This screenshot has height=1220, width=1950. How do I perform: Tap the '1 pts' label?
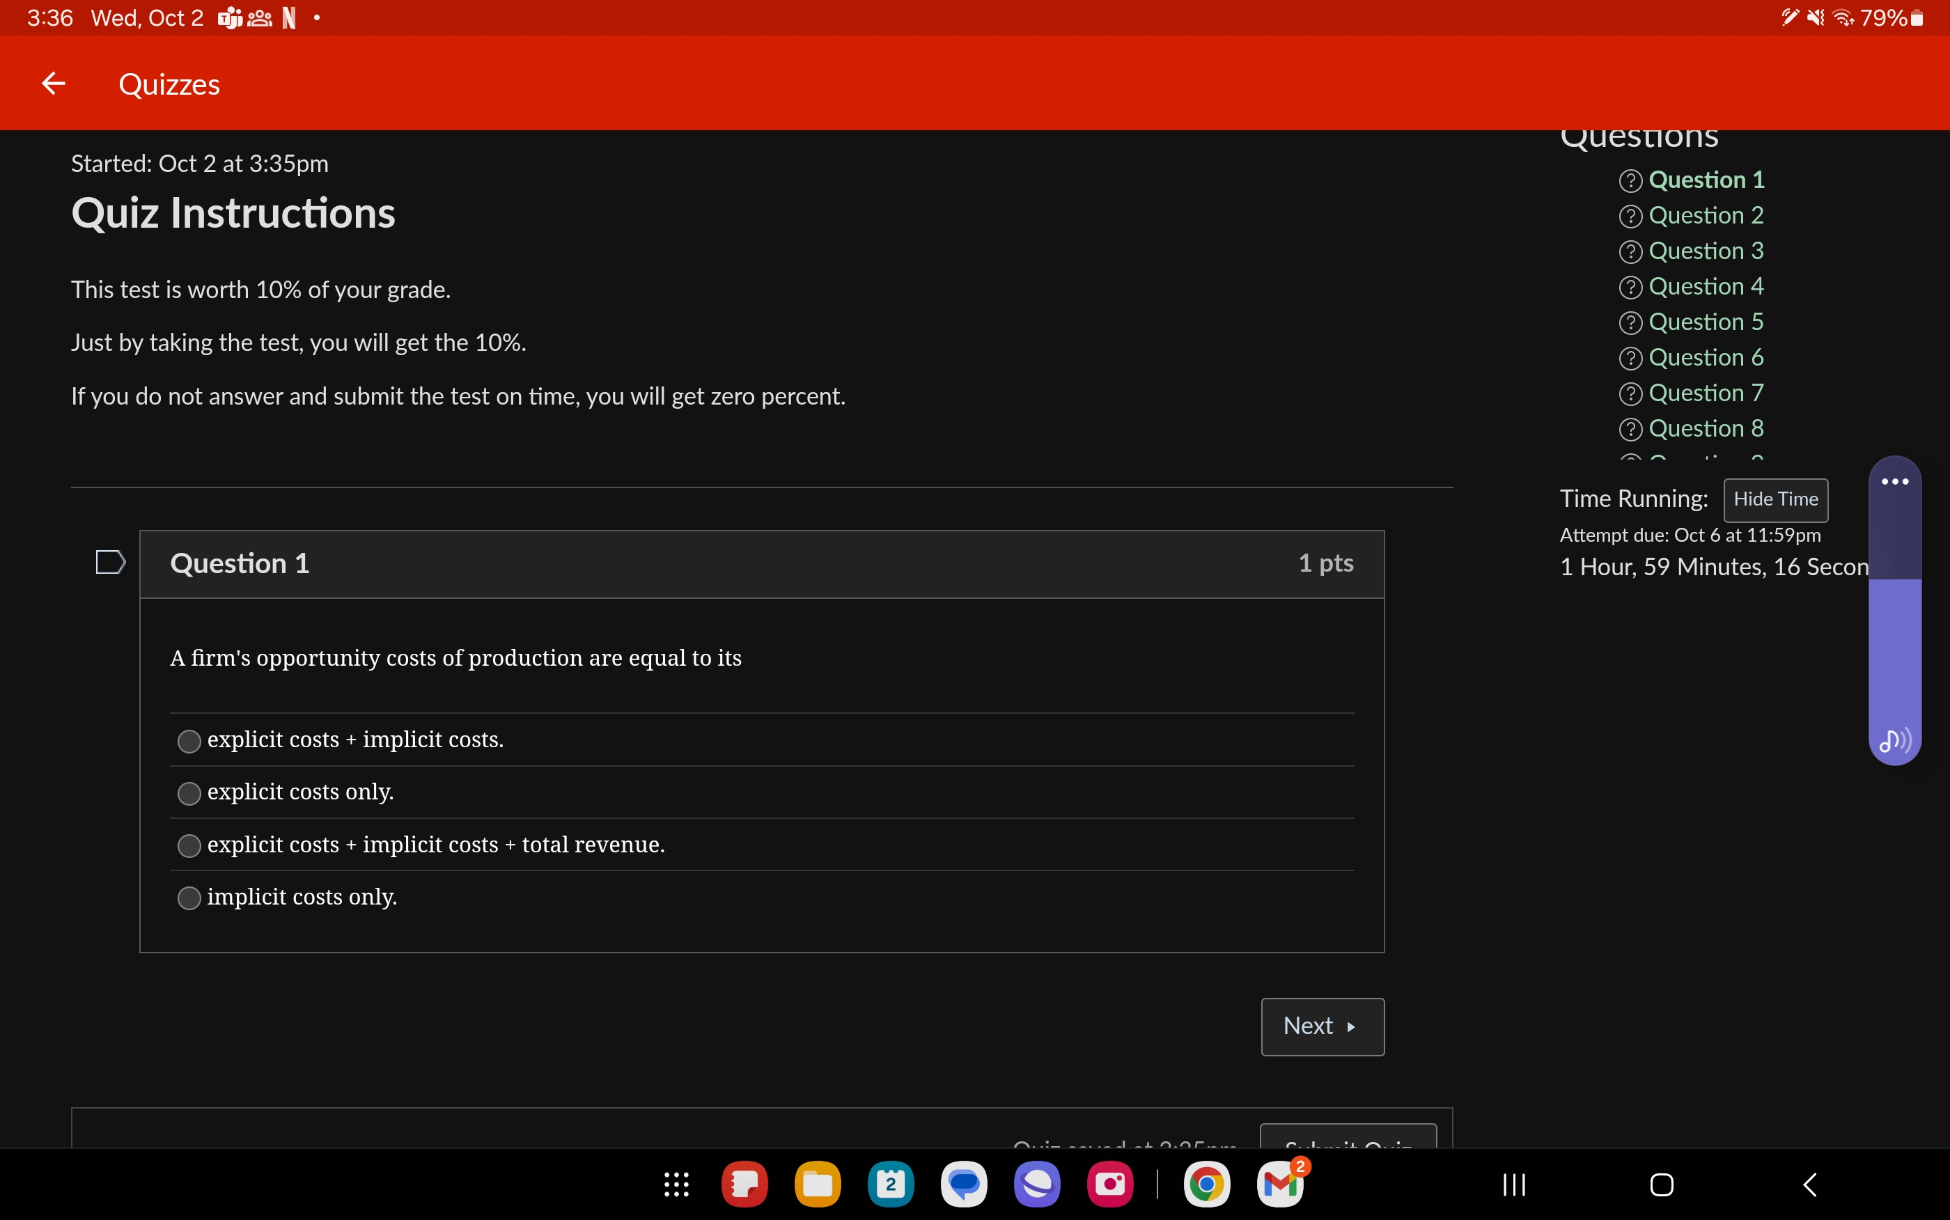tap(1325, 563)
